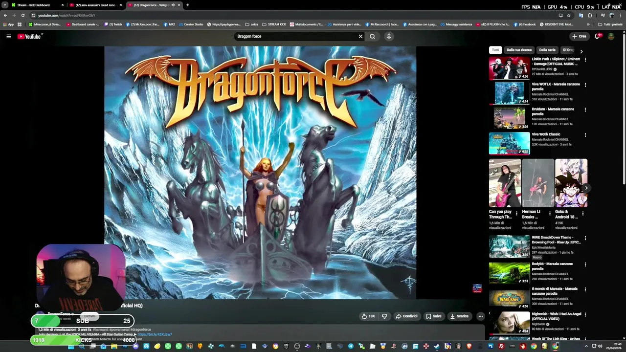Viewport: 626px width, 352px height.
Task: Open the STREAM KICK bookmark folder
Action: [x=274, y=24]
